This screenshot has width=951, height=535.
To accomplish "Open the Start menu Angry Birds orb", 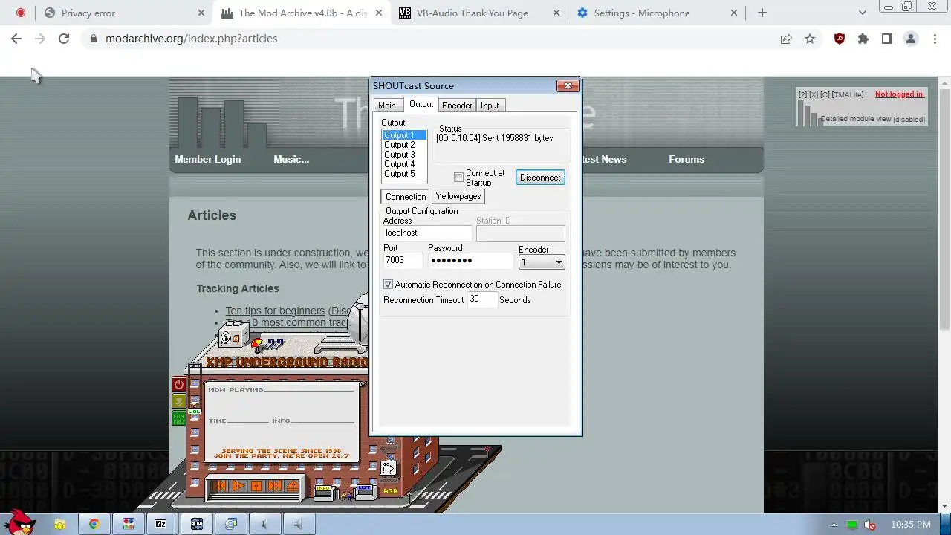I will (18, 523).
